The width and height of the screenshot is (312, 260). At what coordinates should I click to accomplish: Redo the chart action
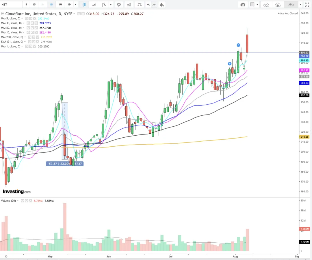pyautogui.click(x=154, y=5)
